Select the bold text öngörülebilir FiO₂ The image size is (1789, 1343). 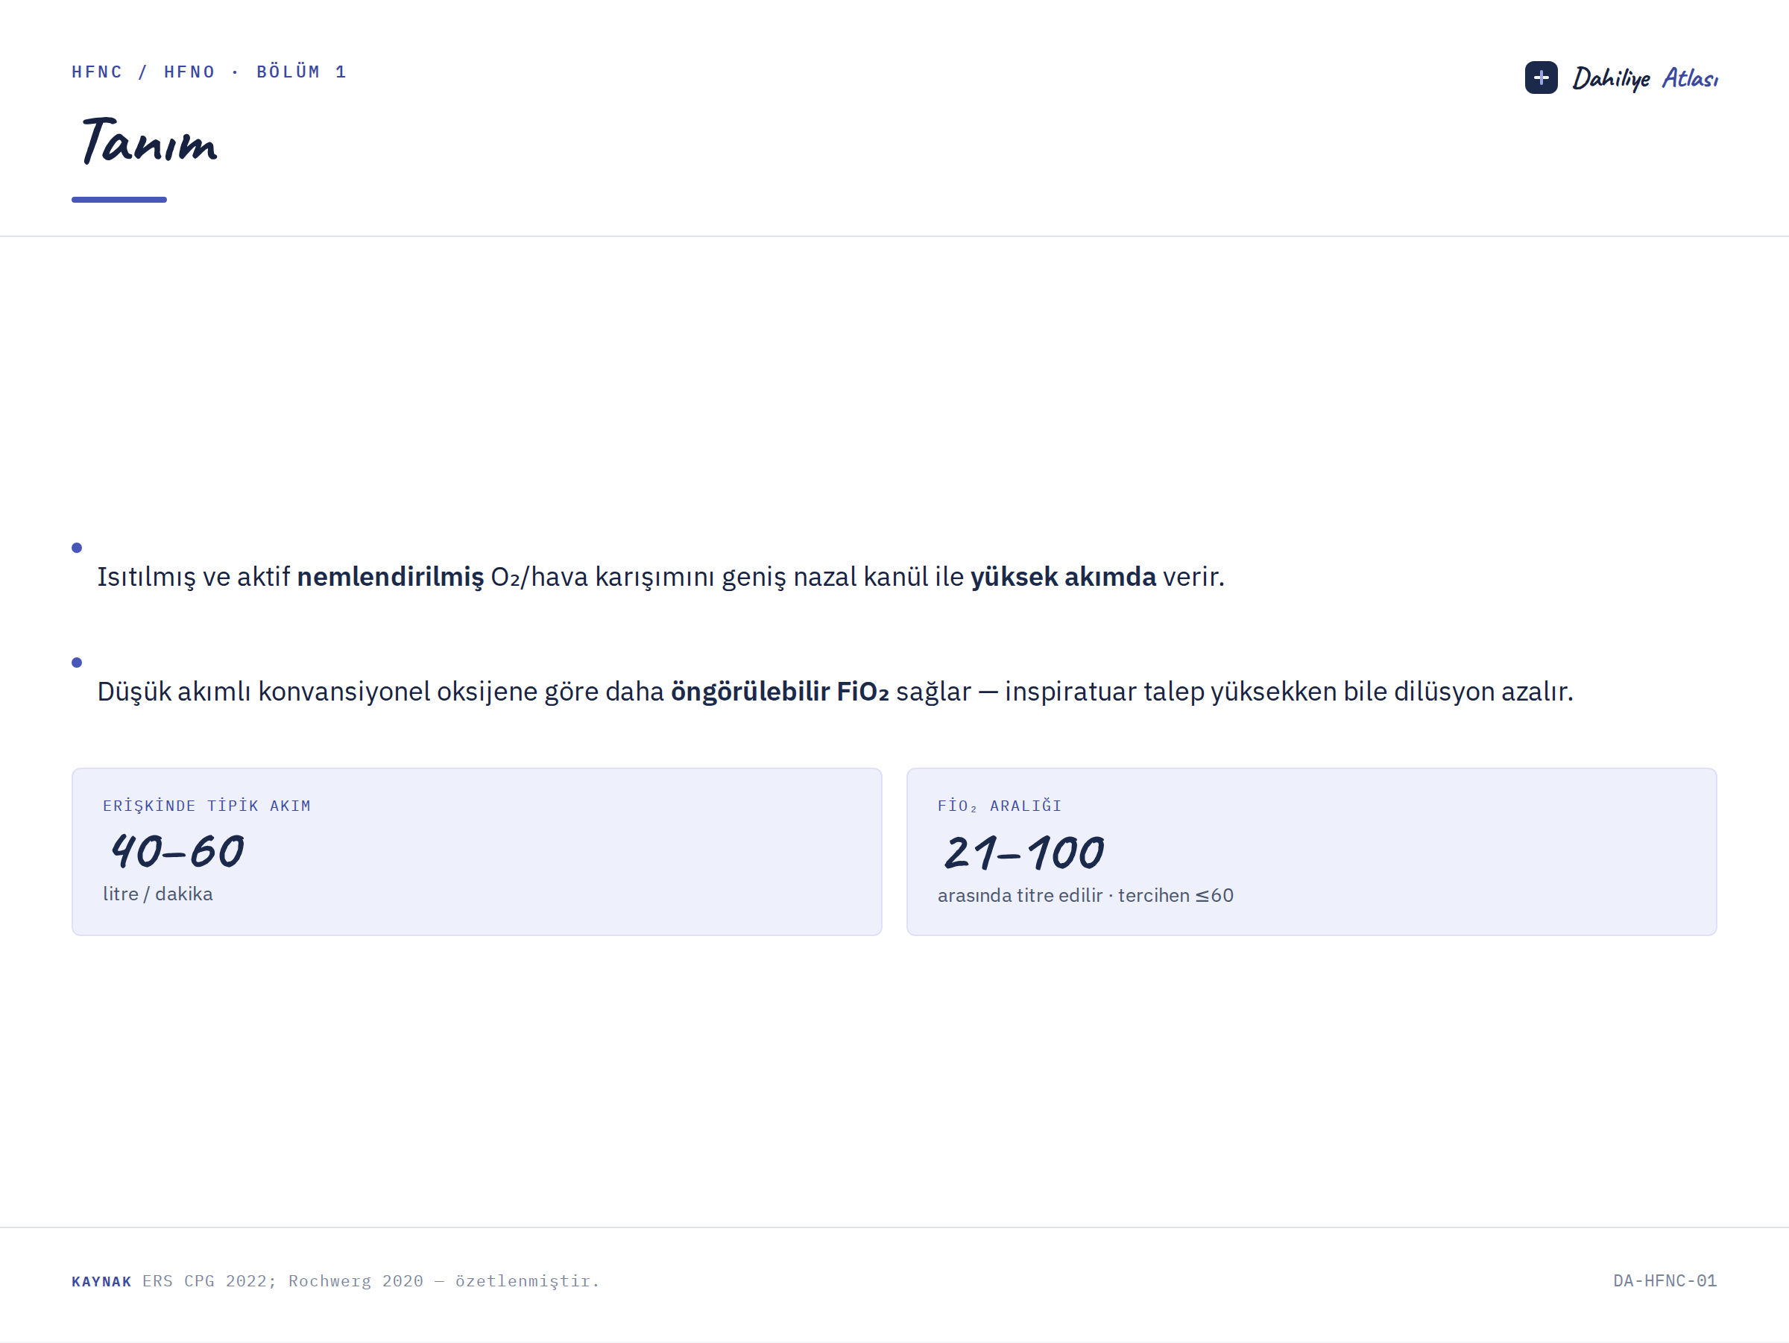pos(780,692)
